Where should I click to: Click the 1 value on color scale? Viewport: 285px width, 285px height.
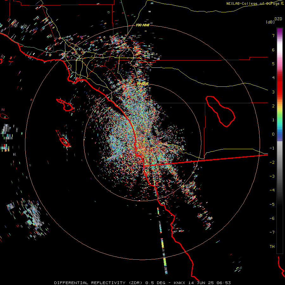pyautogui.click(x=273, y=120)
